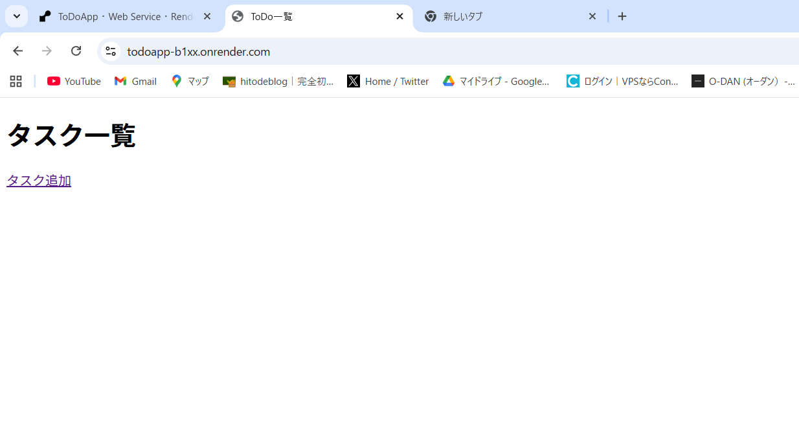Open the tab search dropdown arrow
The height and width of the screenshot is (425, 799).
[17, 16]
